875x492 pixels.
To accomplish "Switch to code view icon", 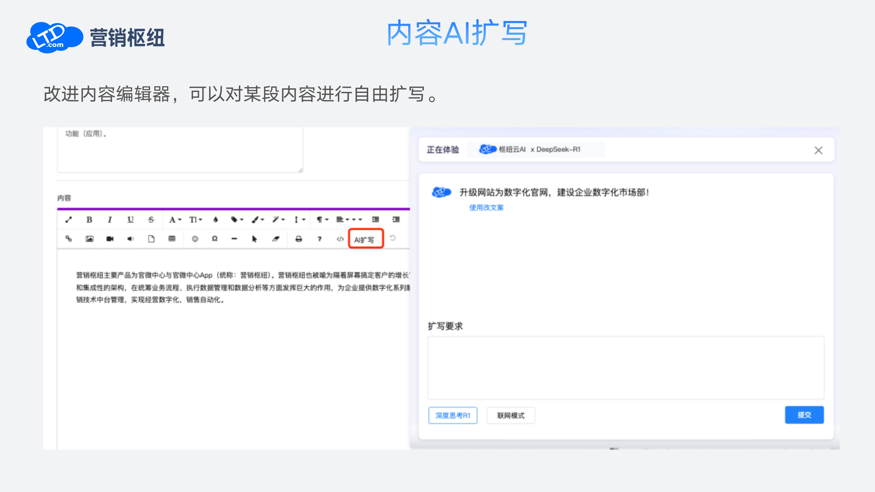I will (340, 239).
